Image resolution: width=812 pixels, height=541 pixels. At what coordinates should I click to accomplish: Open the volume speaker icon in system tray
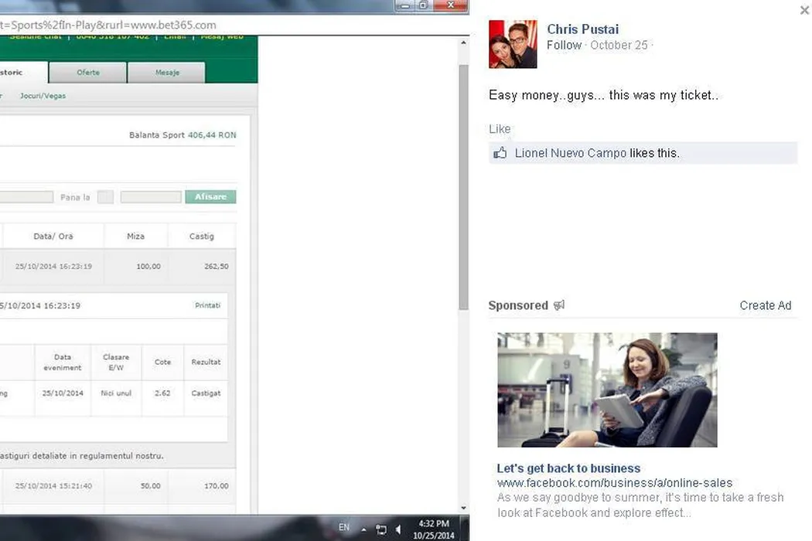pyautogui.click(x=398, y=529)
